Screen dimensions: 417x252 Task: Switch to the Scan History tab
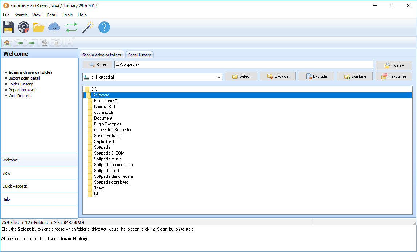click(139, 55)
